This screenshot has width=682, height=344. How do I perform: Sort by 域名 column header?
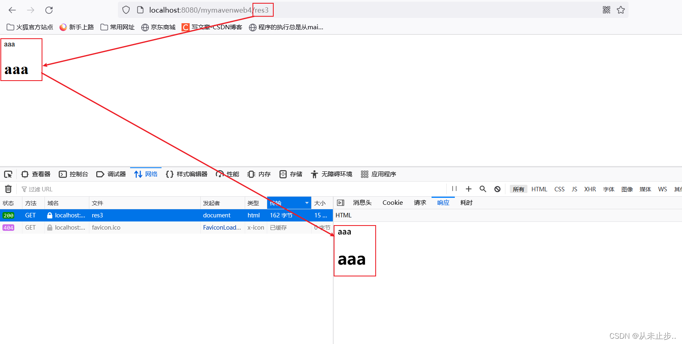point(67,203)
